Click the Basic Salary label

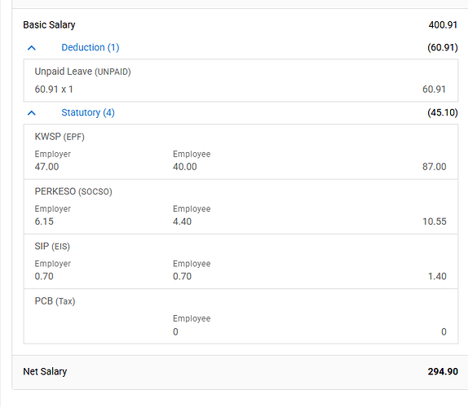click(x=49, y=24)
